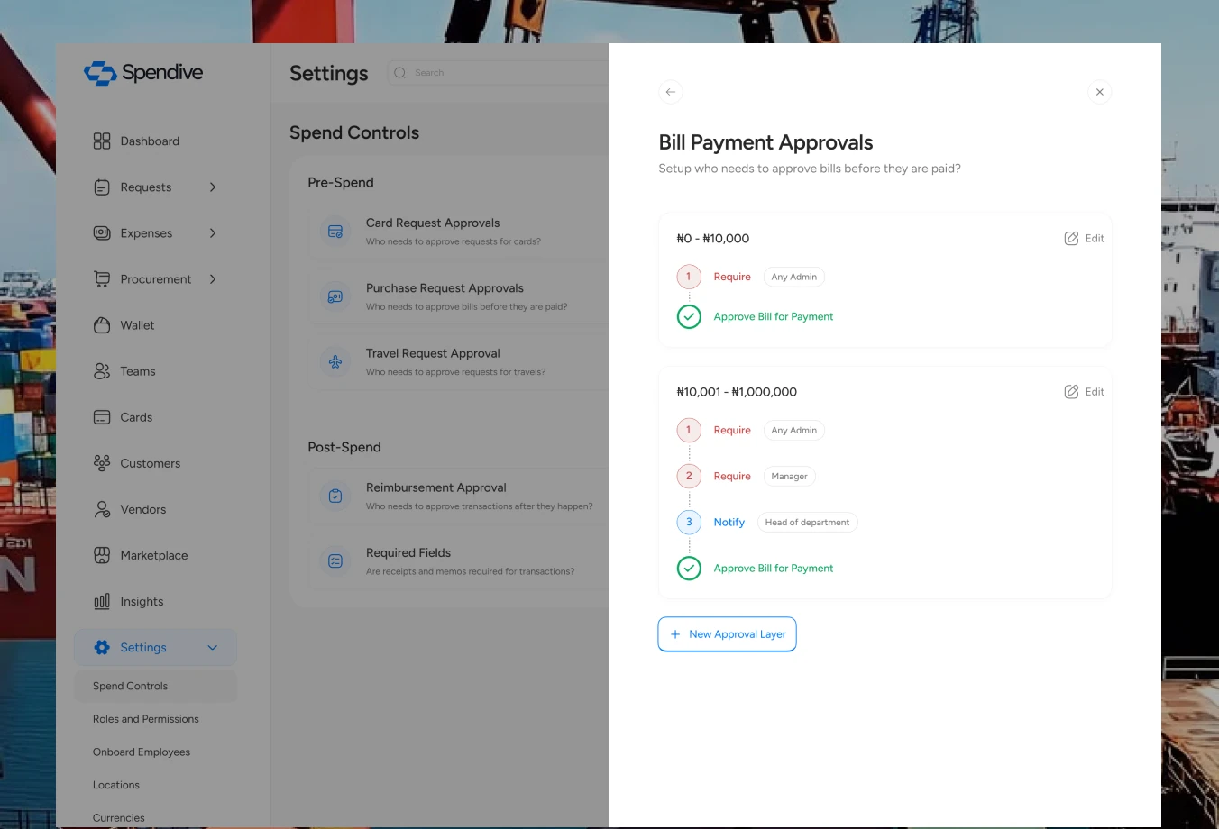Go to Onboard Employees submenu item
Image resolution: width=1219 pixels, height=829 pixels.
[x=142, y=752]
